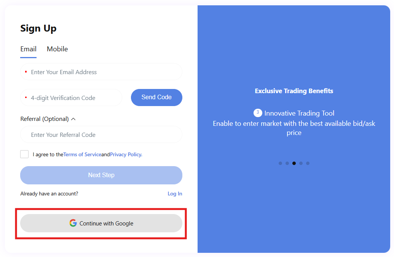Switch to the Email tab
Screen dimensions: 394x257
click(x=29, y=49)
